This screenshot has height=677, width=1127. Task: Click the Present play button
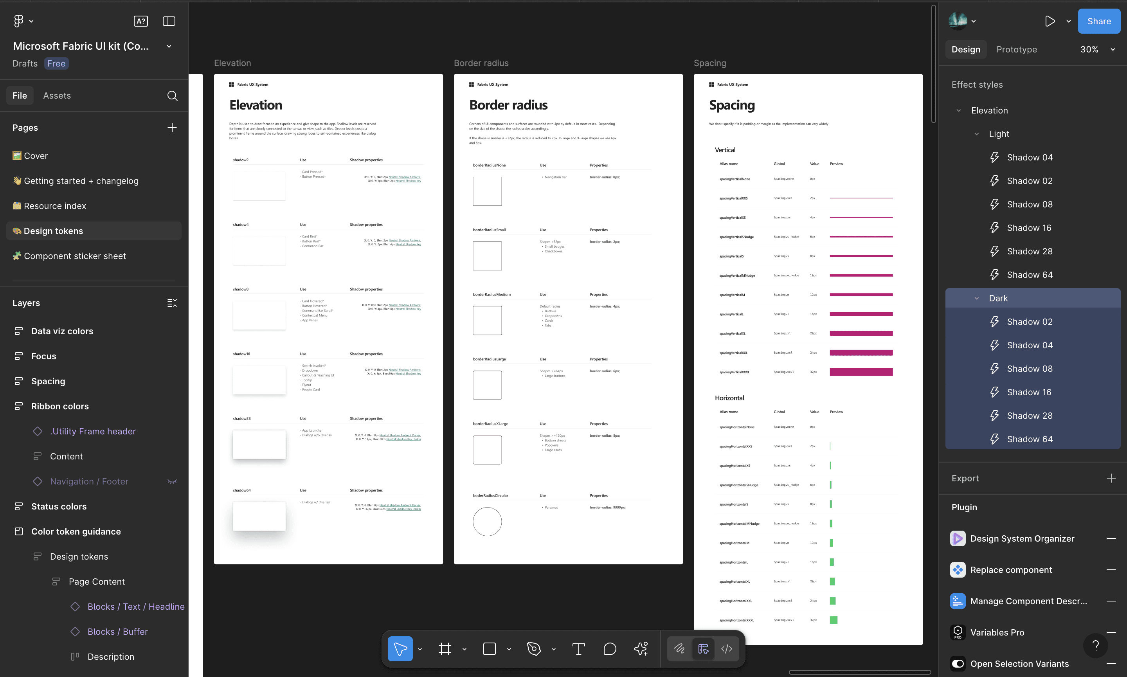[1050, 21]
